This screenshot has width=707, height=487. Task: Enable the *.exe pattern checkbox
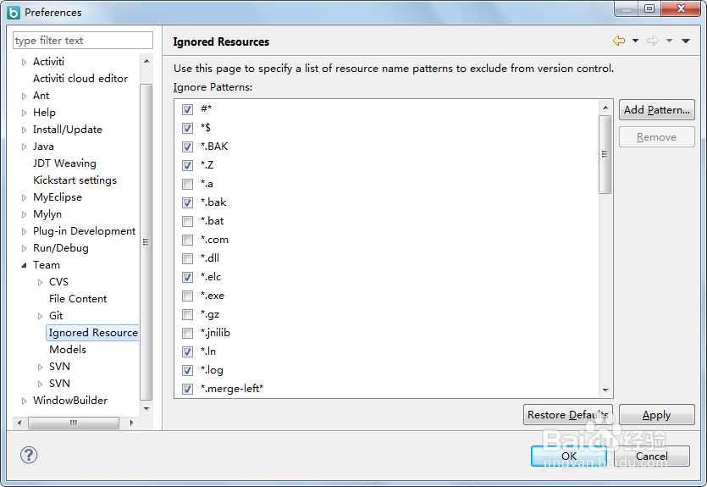click(x=188, y=296)
